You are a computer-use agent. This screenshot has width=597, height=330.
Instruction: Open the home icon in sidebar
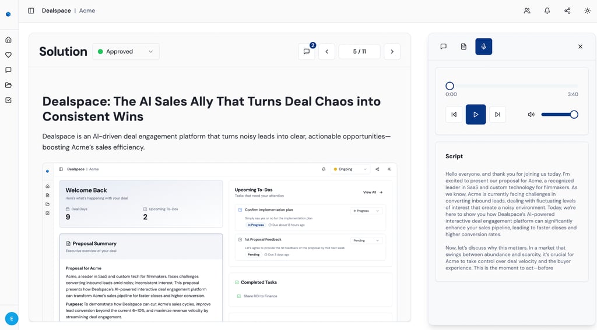(x=8, y=40)
